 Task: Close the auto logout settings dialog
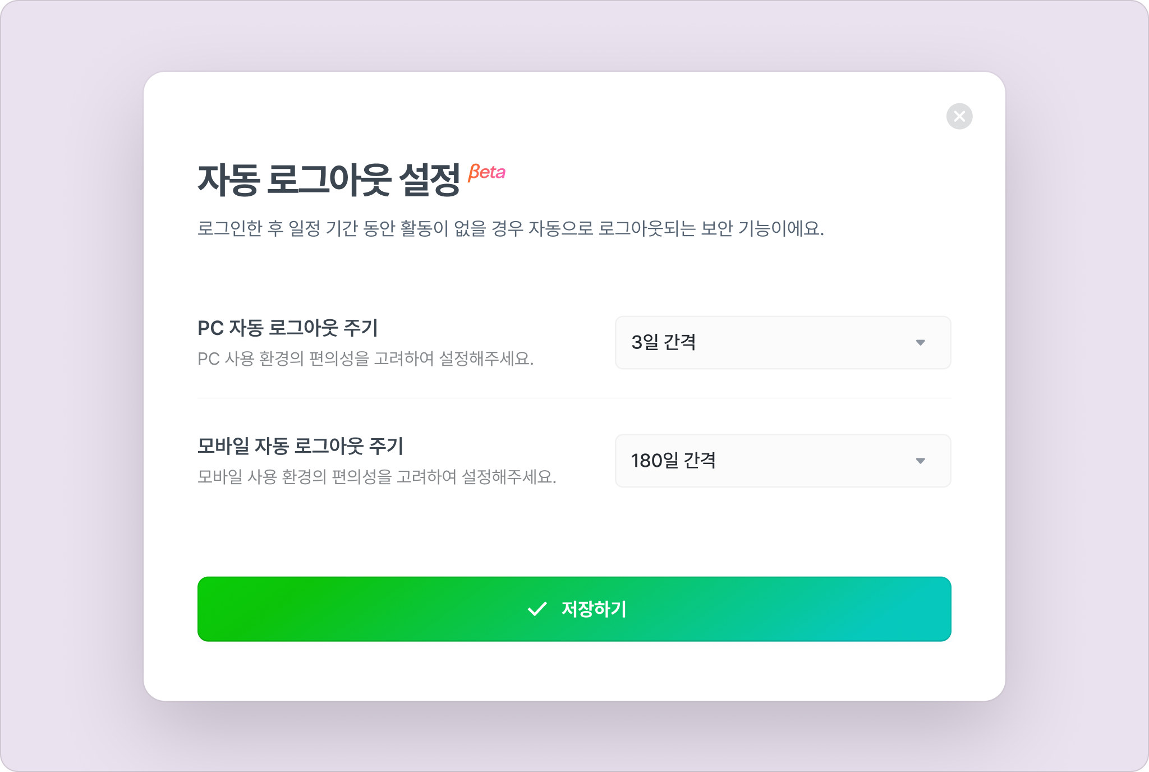click(x=959, y=116)
